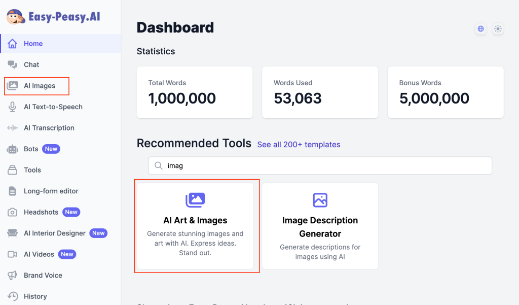Click the Bots robot icon
The width and height of the screenshot is (519, 305).
13,149
